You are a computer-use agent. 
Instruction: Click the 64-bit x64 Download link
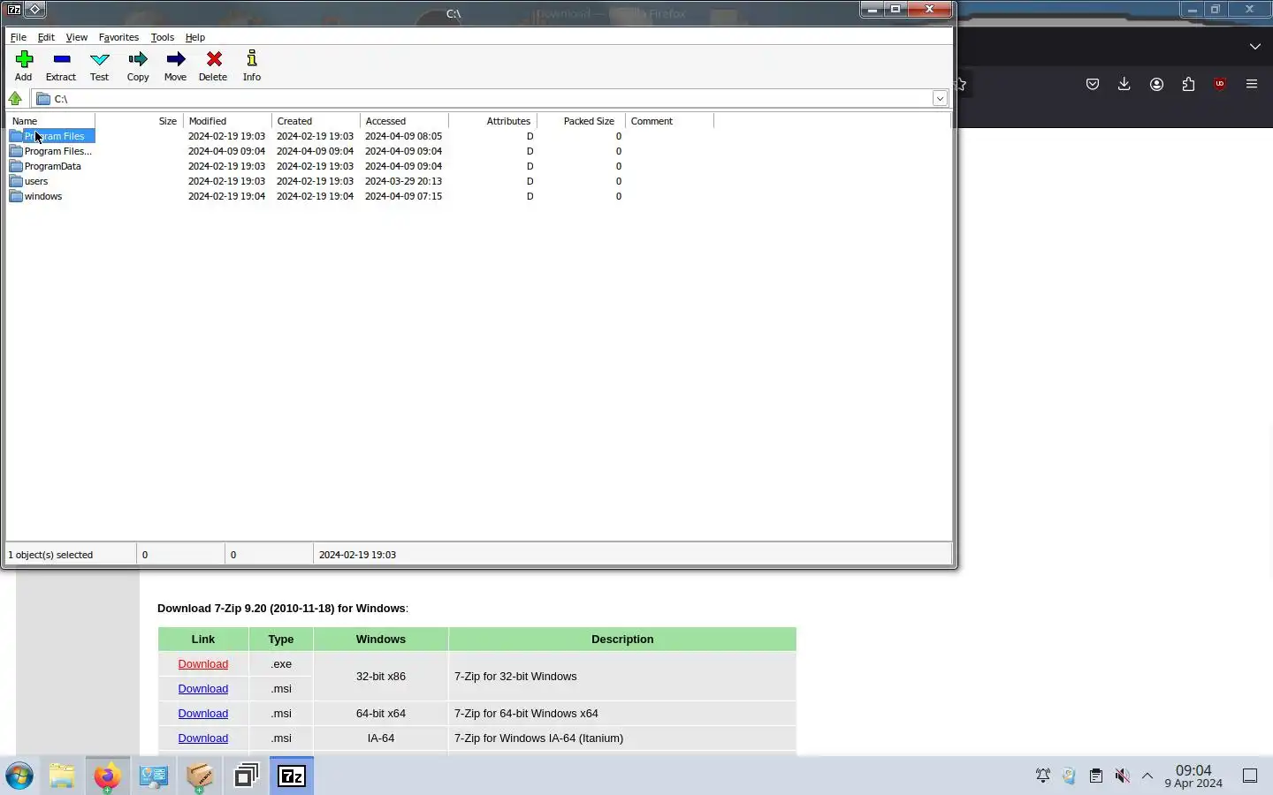pyautogui.click(x=202, y=714)
